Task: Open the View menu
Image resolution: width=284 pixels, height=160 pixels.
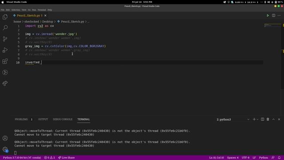Action: click(24, 10)
